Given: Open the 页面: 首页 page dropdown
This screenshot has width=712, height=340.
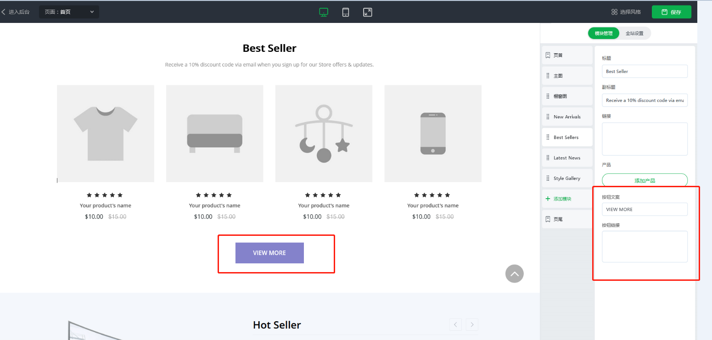Looking at the screenshot, I should [69, 12].
